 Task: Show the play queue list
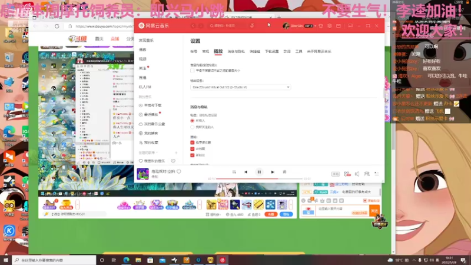pyautogui.click(x=377, y=174)
